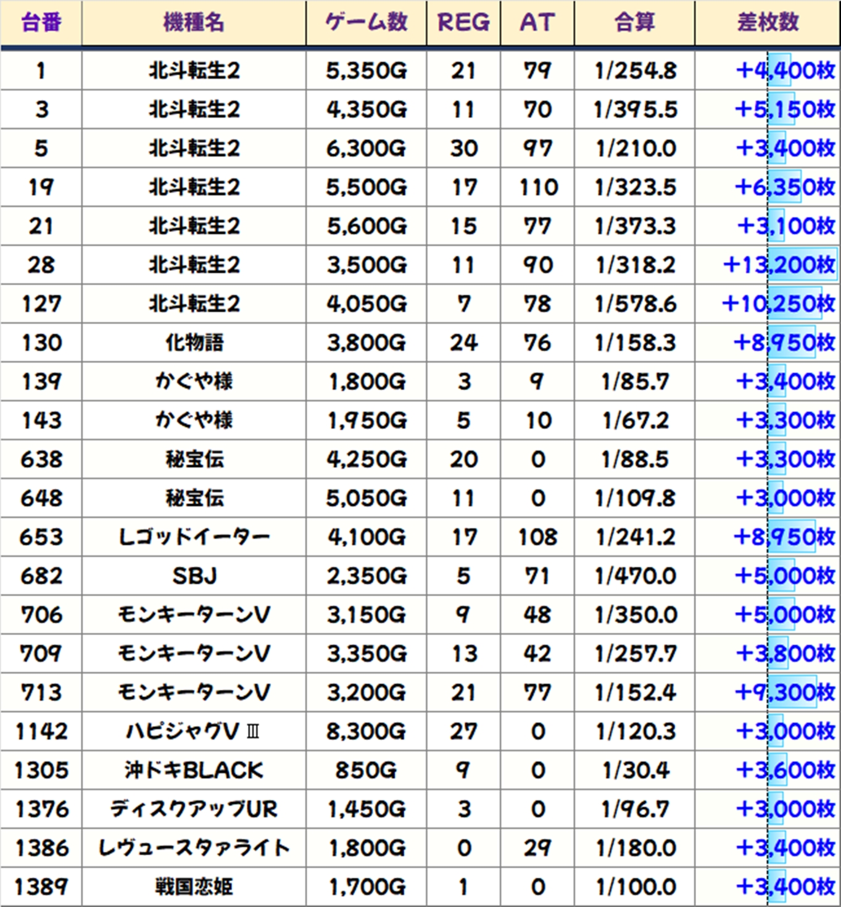Screen dimensions: 841x907
Task: Click the レヴュースタァライト name cell
Action: tap(194, 848)
